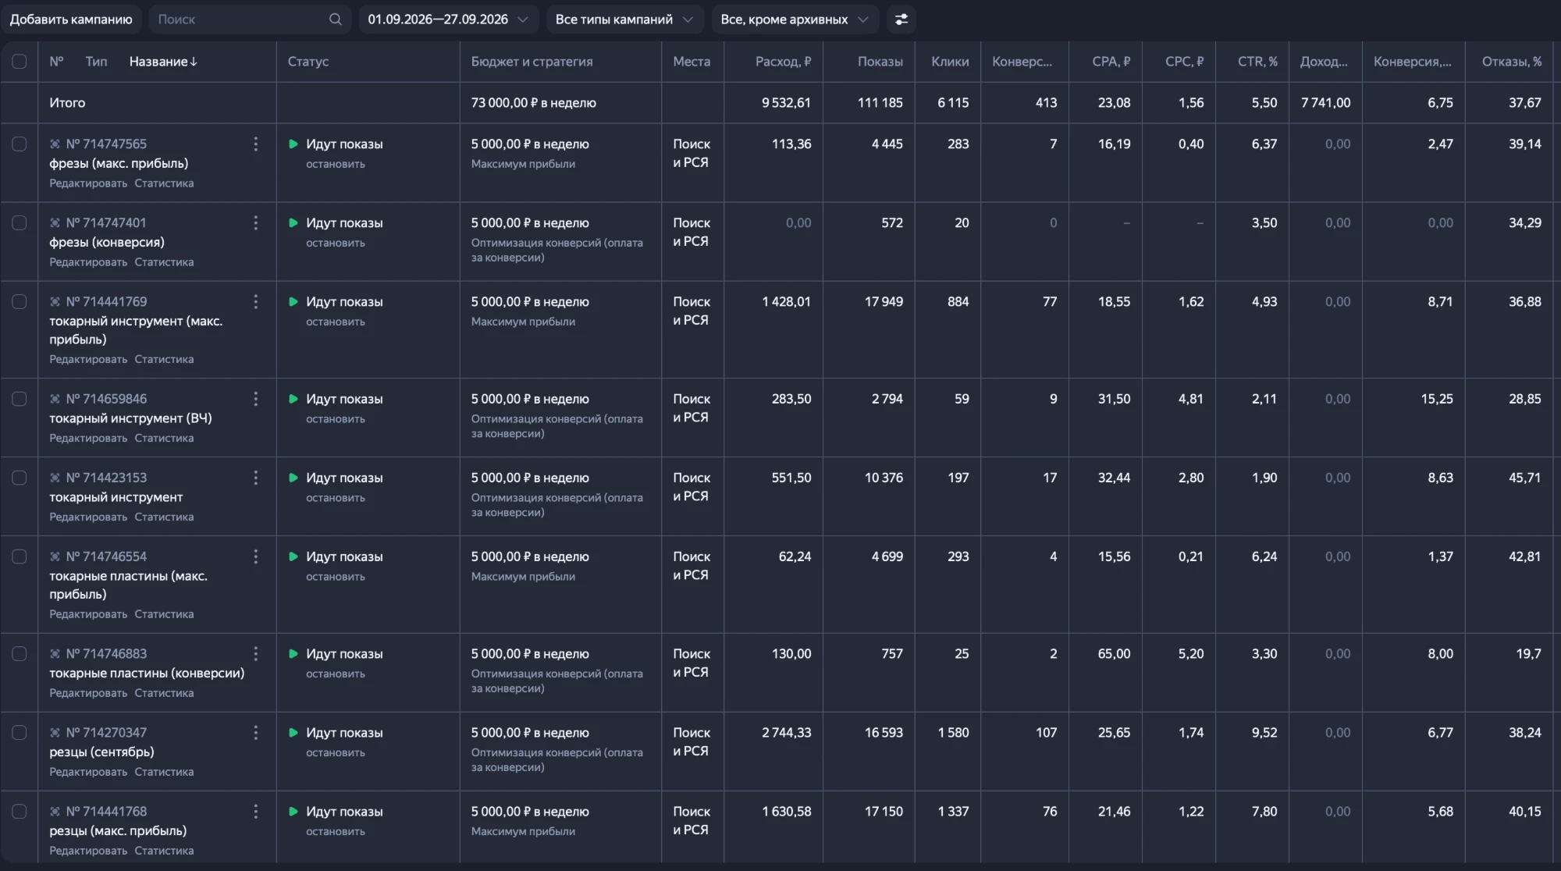This screenshot has width=1561, height=871.
Task: Open the three-dot menu for campaign 714746554
Action: pos(255,557)
